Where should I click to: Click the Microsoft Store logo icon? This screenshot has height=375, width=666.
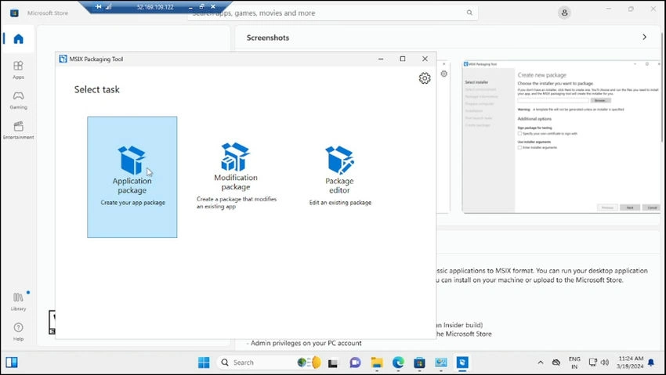[x=14, y=13]
